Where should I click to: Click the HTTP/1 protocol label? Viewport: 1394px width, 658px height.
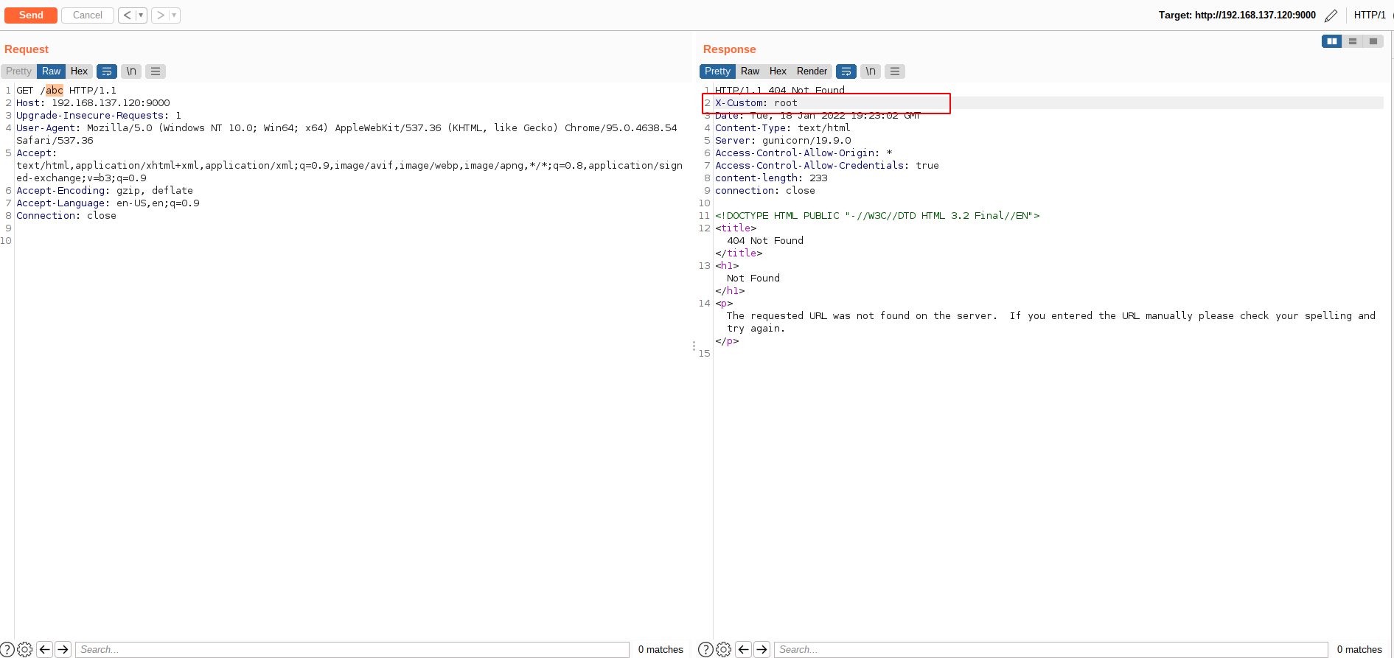coord(1370,15)
